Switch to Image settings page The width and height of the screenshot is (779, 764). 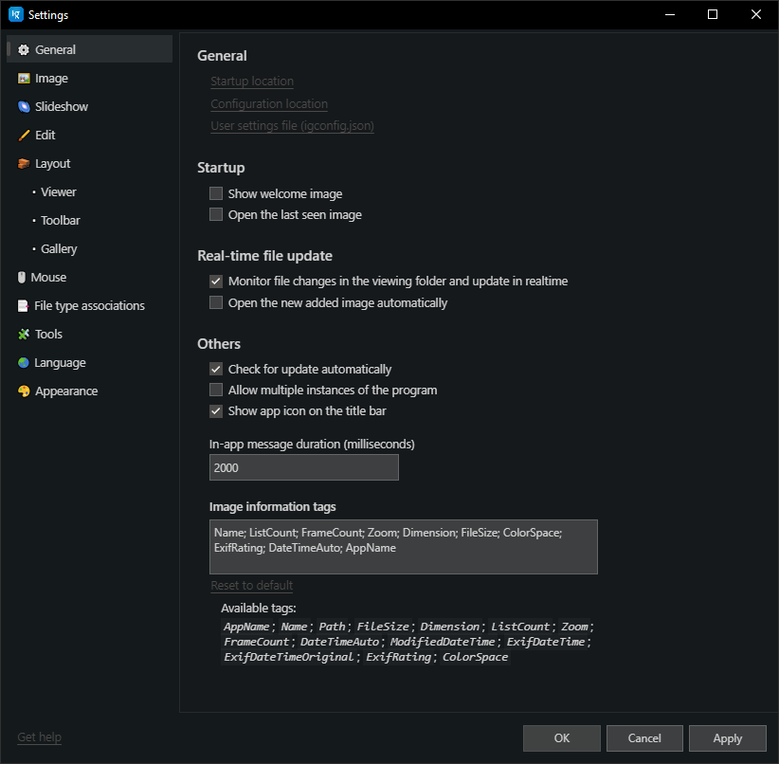[x=89, y=78]
